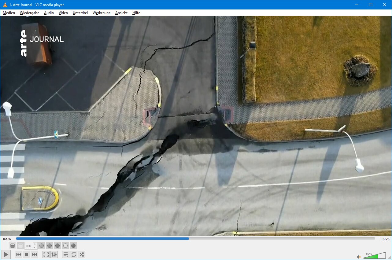Toggle loop/repeat mode

[74, 255]
